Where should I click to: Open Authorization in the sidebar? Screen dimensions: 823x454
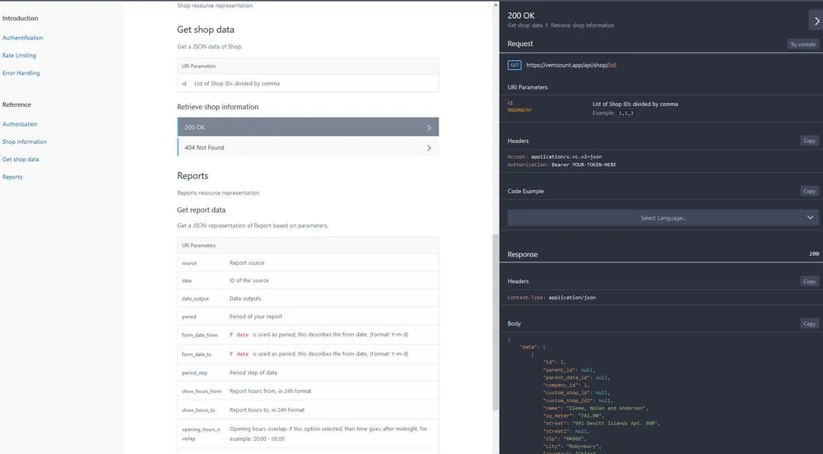(20, 124)
